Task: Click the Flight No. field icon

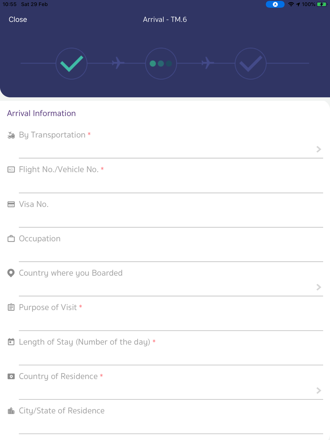Action: click(11, 170)
